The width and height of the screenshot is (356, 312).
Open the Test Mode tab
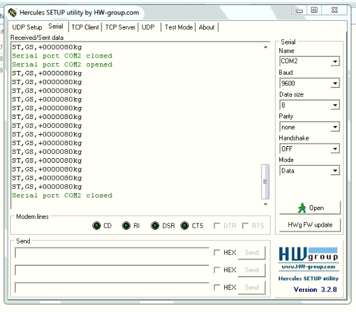pos(179,27)
